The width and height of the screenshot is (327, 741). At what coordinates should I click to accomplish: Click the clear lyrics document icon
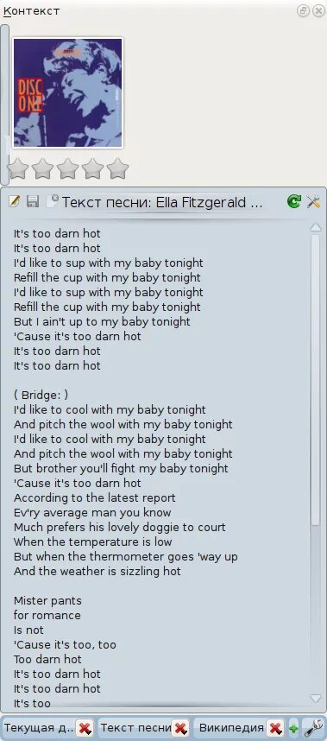click(x=52, y=202)
